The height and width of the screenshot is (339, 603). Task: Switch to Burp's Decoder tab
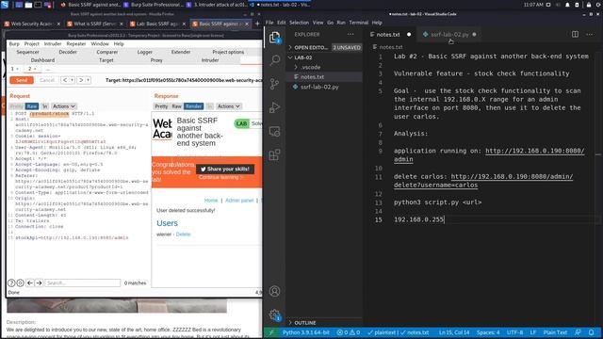(x=68, y=52)
